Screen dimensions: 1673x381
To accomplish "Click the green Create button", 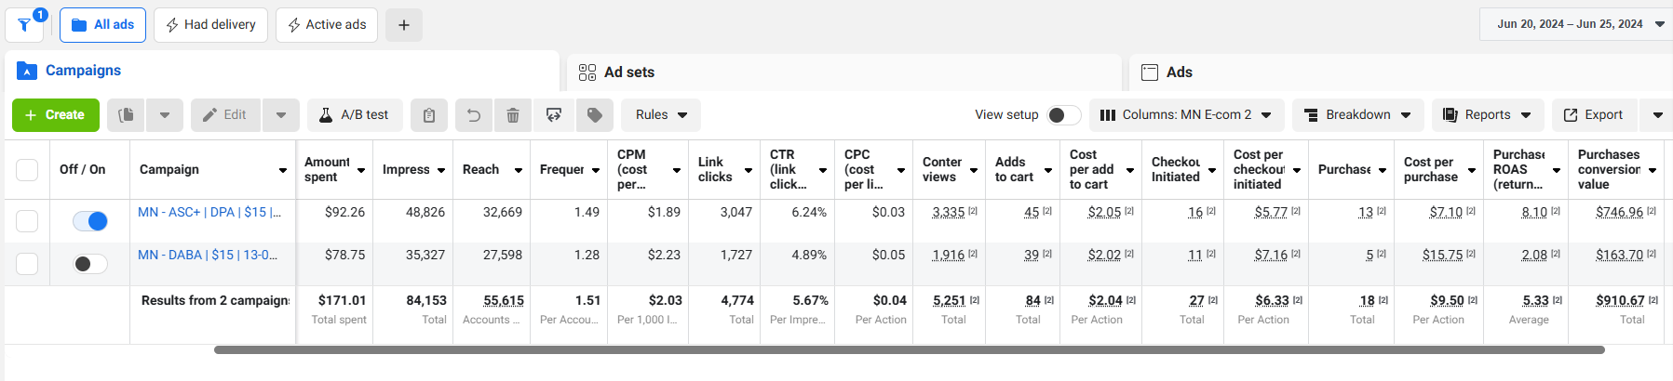I will (x=55, y=115).
